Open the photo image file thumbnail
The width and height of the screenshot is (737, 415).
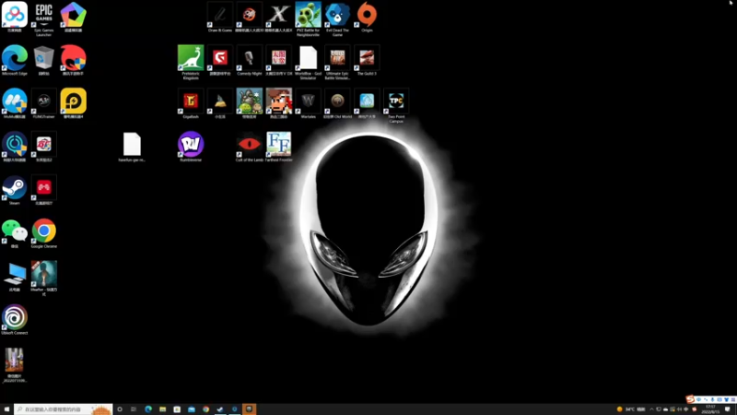[15, 364]
